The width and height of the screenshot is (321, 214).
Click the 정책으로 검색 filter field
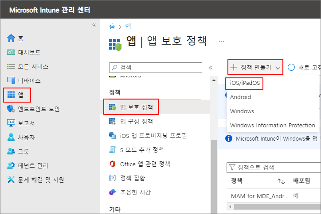click(274, 168)
